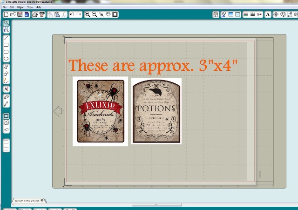Open the Object menu
The image size is (298, 210).
coord(20,7)
